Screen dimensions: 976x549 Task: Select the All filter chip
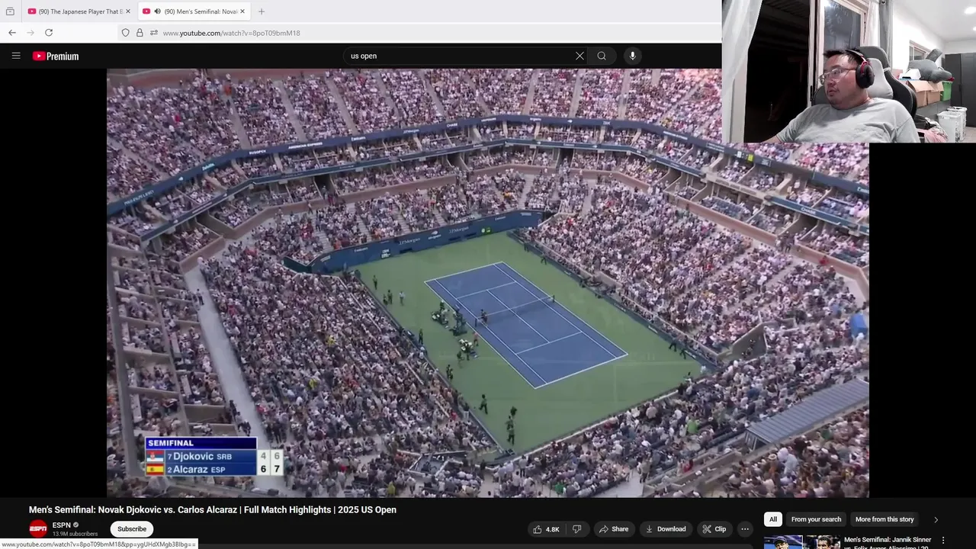[x=773, y=519]
